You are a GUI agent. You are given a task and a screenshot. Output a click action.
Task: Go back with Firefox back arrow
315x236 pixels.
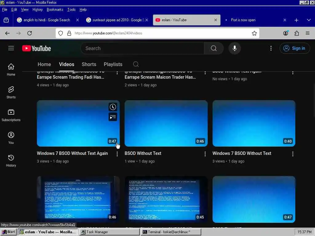click(x=7, y=33)
